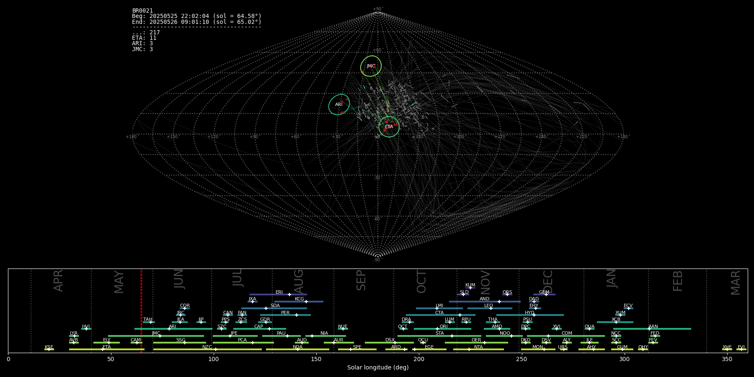
Task: Click the ORI shower label in timeline
Action: coord(444,327)
